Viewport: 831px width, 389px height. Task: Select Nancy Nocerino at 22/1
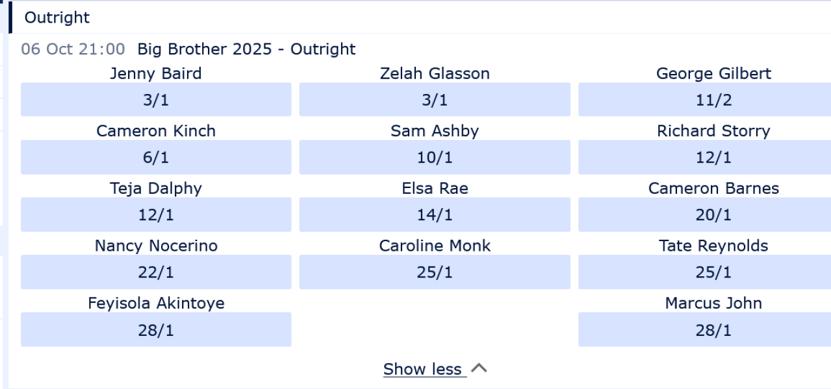156,272
